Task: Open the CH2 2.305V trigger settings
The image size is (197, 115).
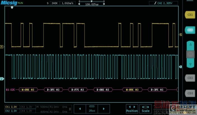Action: tap(163, 3)
